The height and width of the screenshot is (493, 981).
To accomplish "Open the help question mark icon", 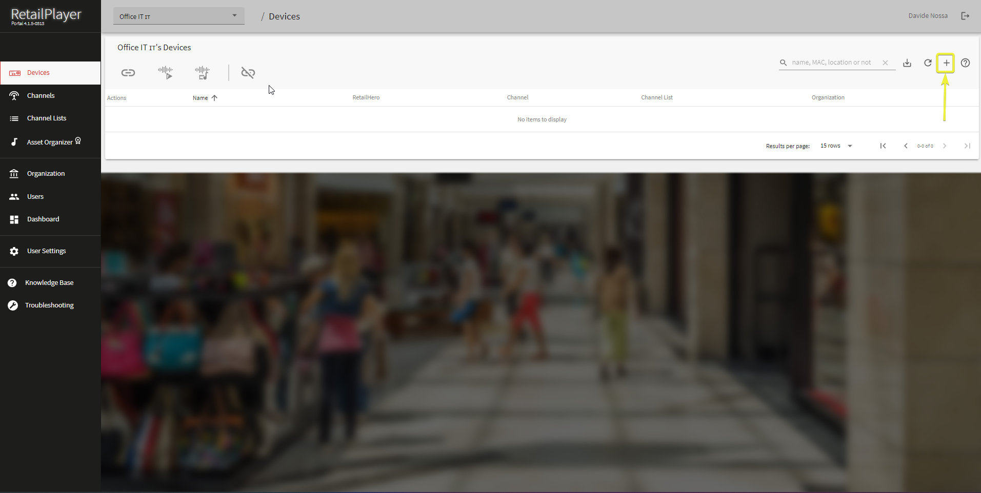I will [965, 63].
